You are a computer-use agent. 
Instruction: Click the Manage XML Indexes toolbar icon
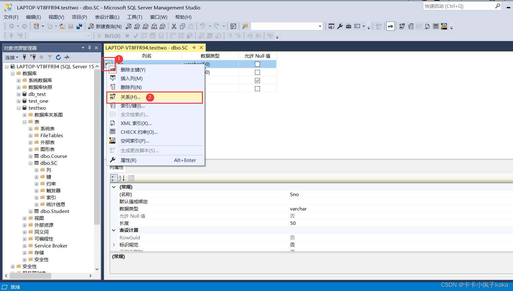click(427, 26)
